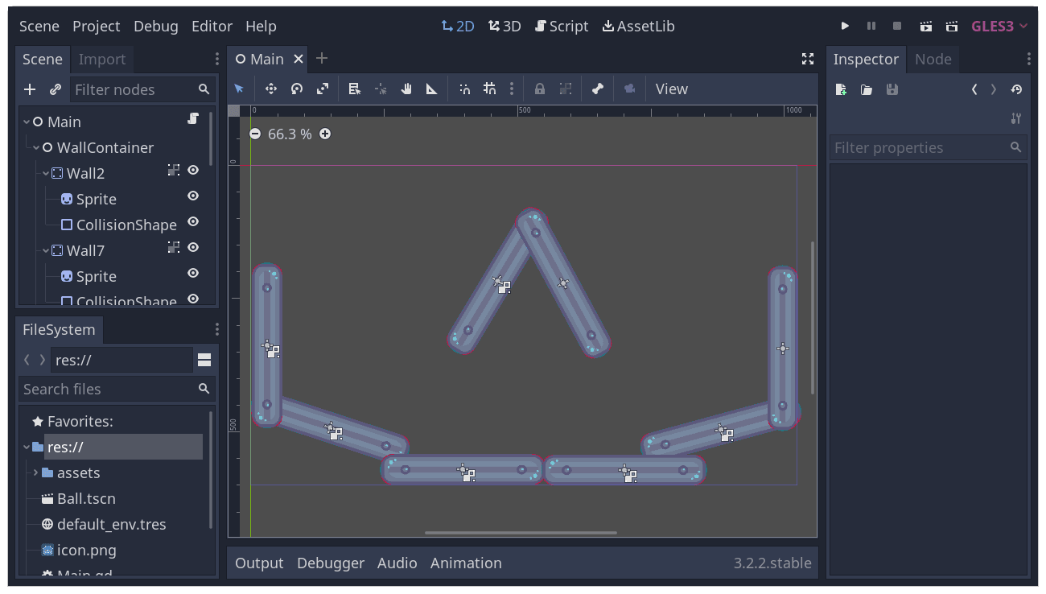Image resolution: width=1046 pixels, height=594 pixels.
Task: Click the Play button to run the project
Action: (845, 26)
